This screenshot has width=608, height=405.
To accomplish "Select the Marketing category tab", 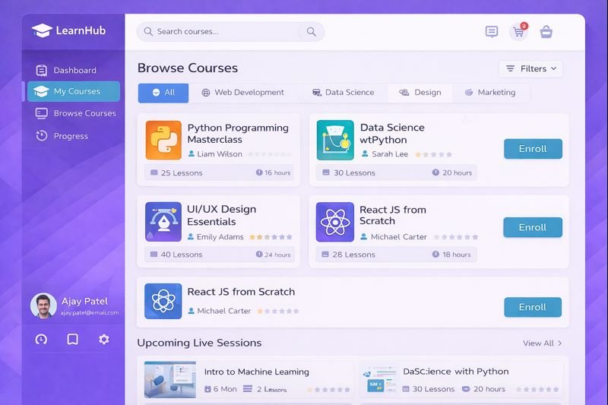I will pos(489,93).
